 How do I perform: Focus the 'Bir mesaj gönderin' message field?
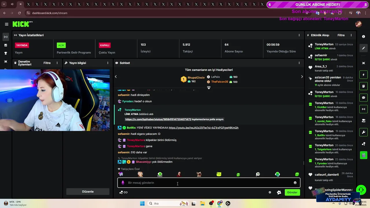point(209,183)
